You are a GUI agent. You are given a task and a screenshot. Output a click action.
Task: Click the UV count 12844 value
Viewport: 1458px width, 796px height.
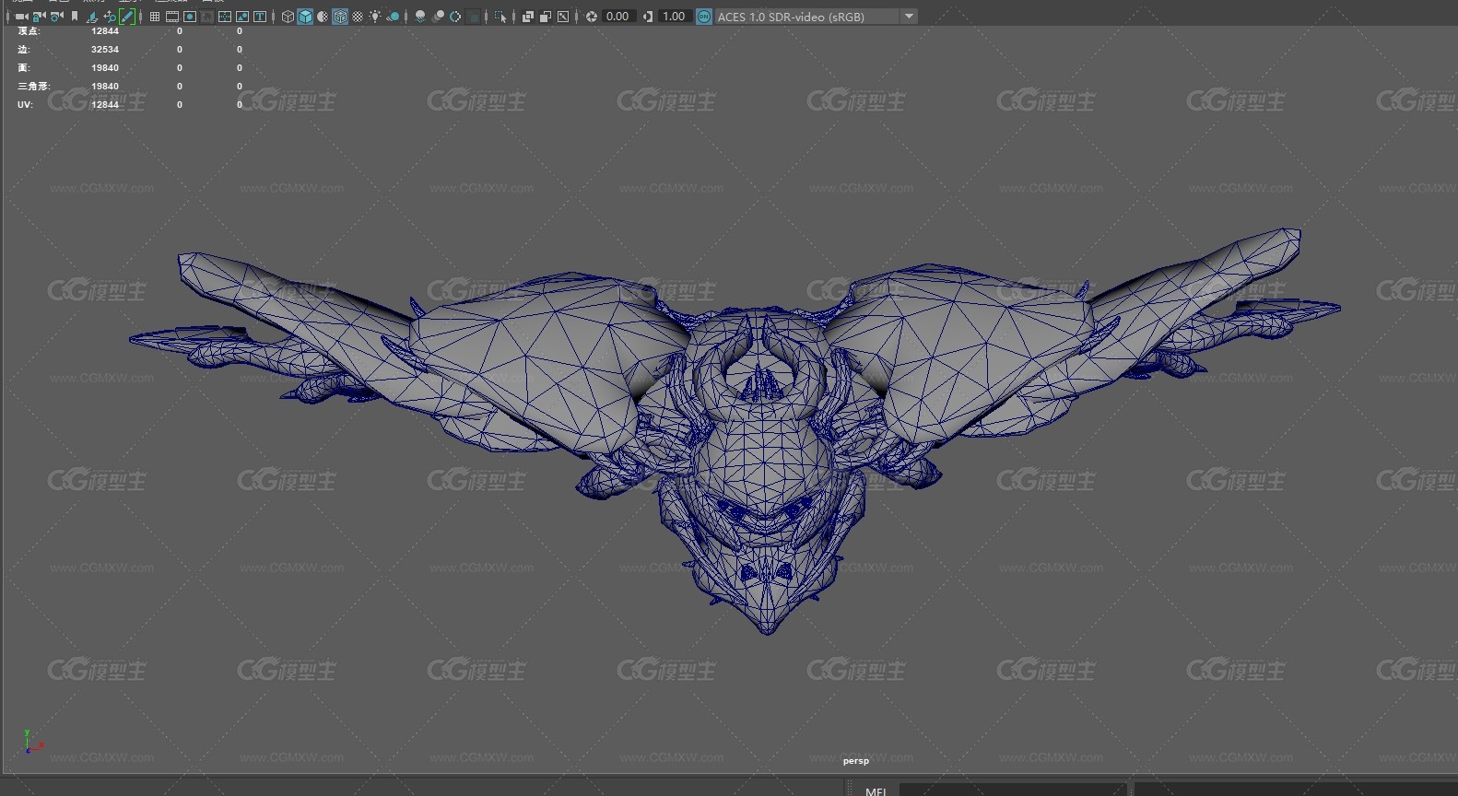(x=105, y=105)
